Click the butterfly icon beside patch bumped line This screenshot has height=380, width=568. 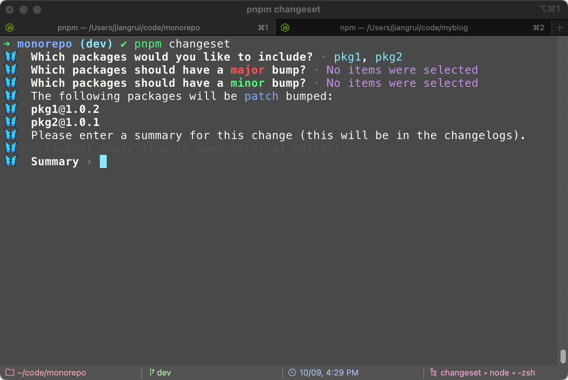11,96
